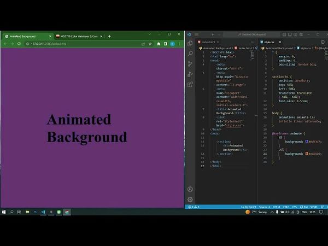The image size is (328, 246).
Task: Open the Chrome profile avatar
Action: pos(172,44)
